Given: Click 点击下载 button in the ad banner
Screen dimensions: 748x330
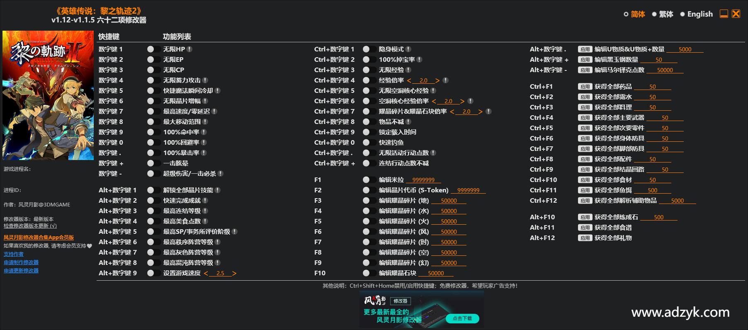Looking at the screenshot, I should tap(462, 318).
